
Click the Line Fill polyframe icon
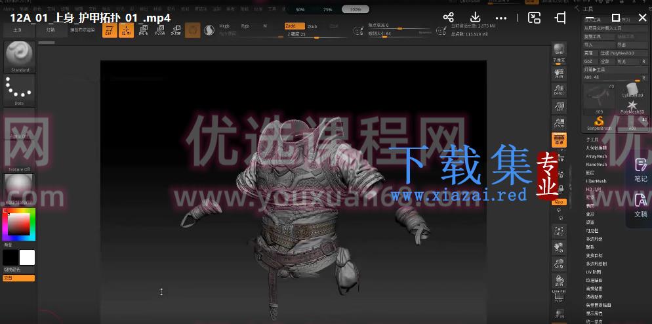(x=560, y=297)
